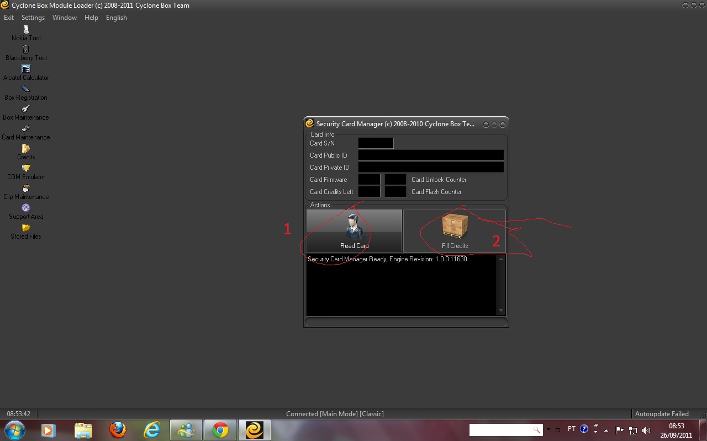
Task: Open the Help menu
Action: (x=91, y=18)
